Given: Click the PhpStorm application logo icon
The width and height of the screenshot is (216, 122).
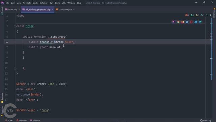Looking at the screenshot, I should point(2,3).
